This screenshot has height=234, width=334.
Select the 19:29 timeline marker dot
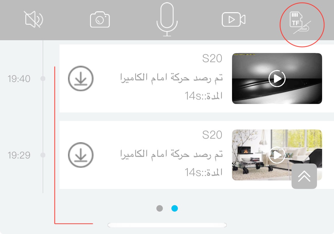pos(43,155)
